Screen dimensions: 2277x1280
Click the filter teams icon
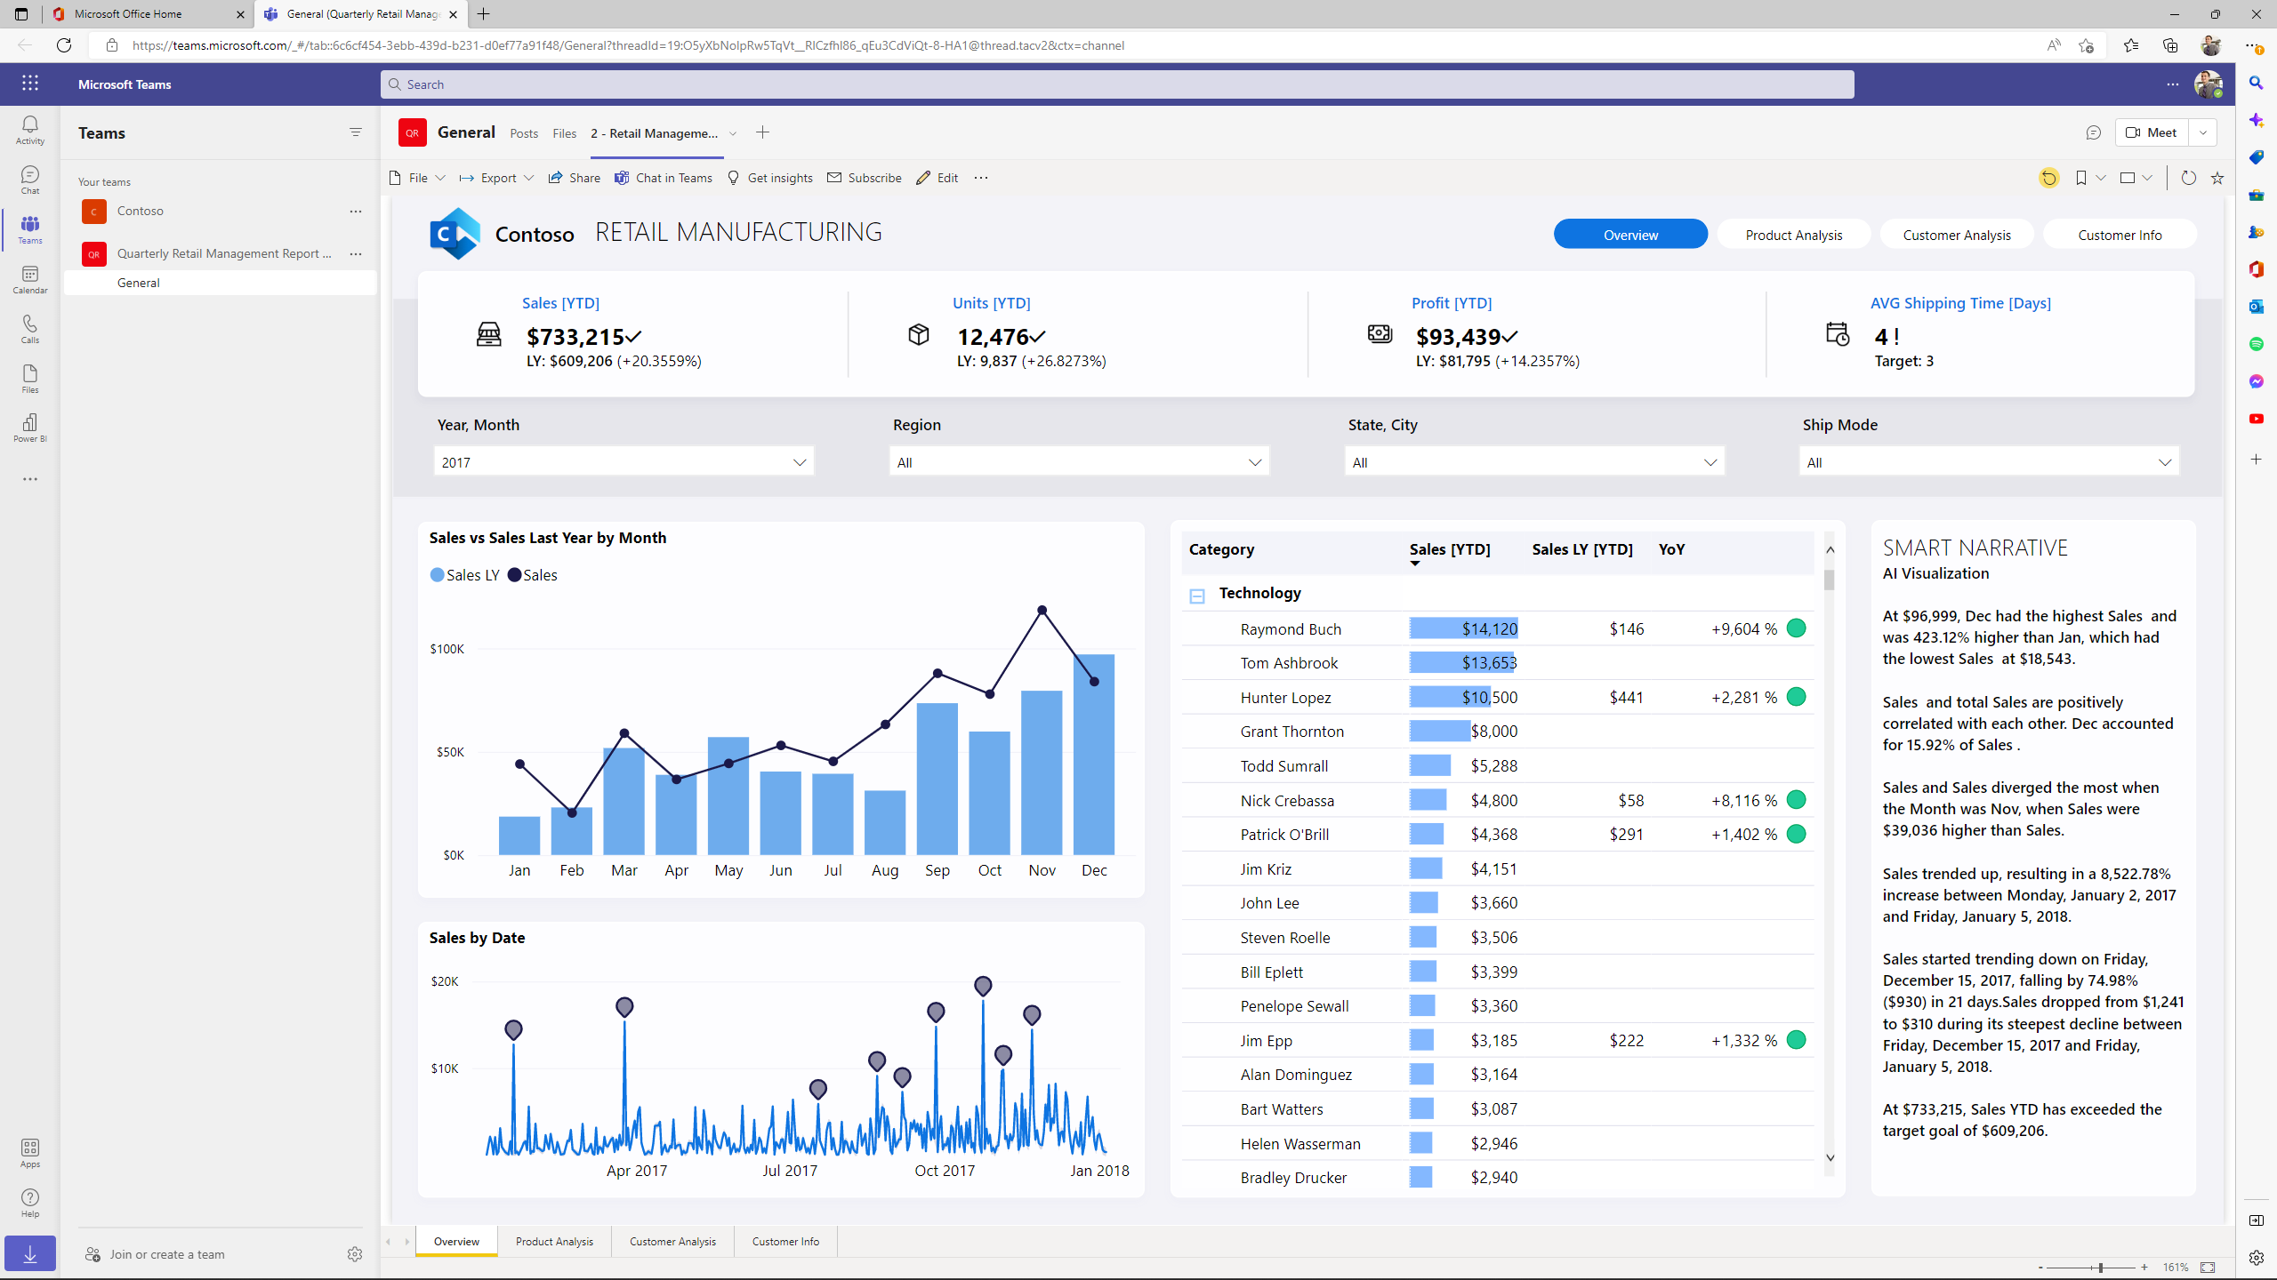point(356,132)
